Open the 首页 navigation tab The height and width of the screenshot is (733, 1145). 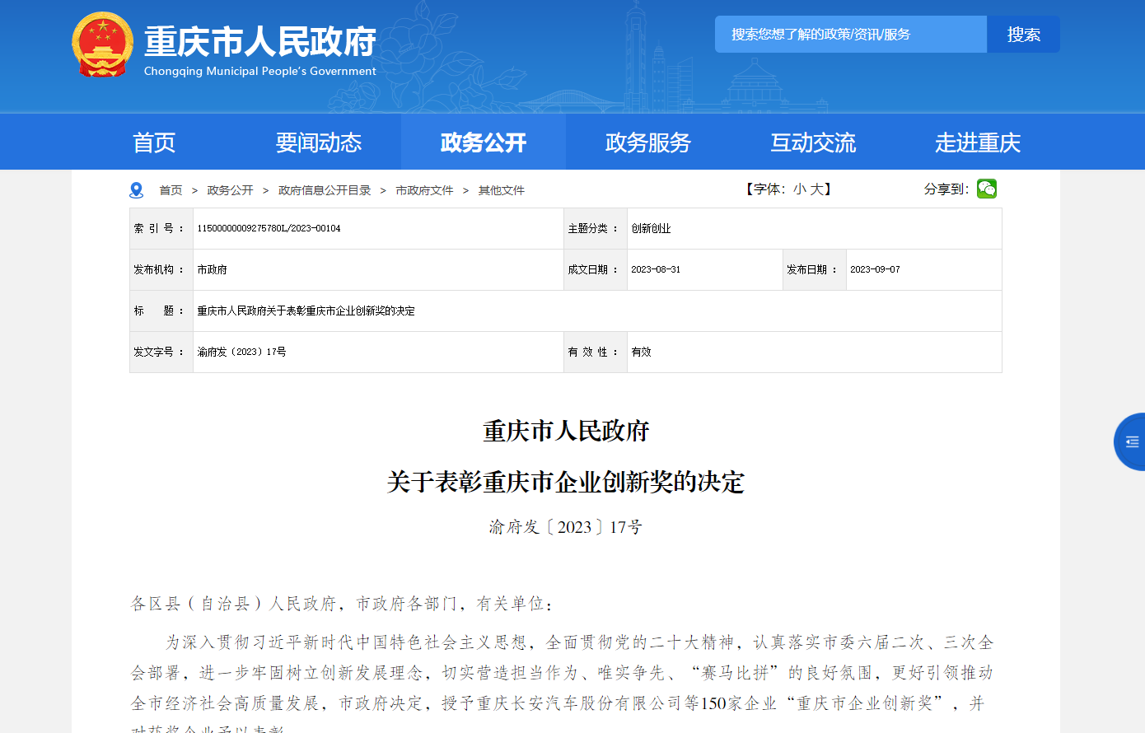[154, 142]
